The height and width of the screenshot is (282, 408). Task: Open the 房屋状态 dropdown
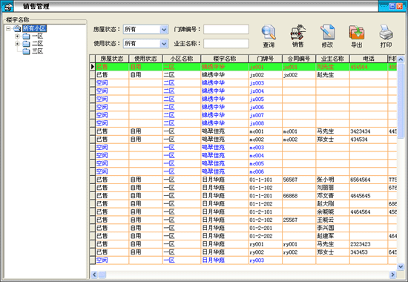coord(164,30)
